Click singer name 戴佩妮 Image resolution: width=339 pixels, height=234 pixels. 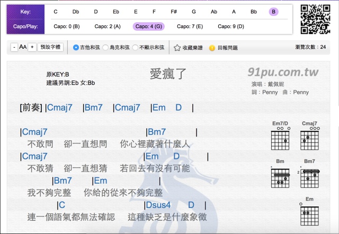(x=276, y=84)
